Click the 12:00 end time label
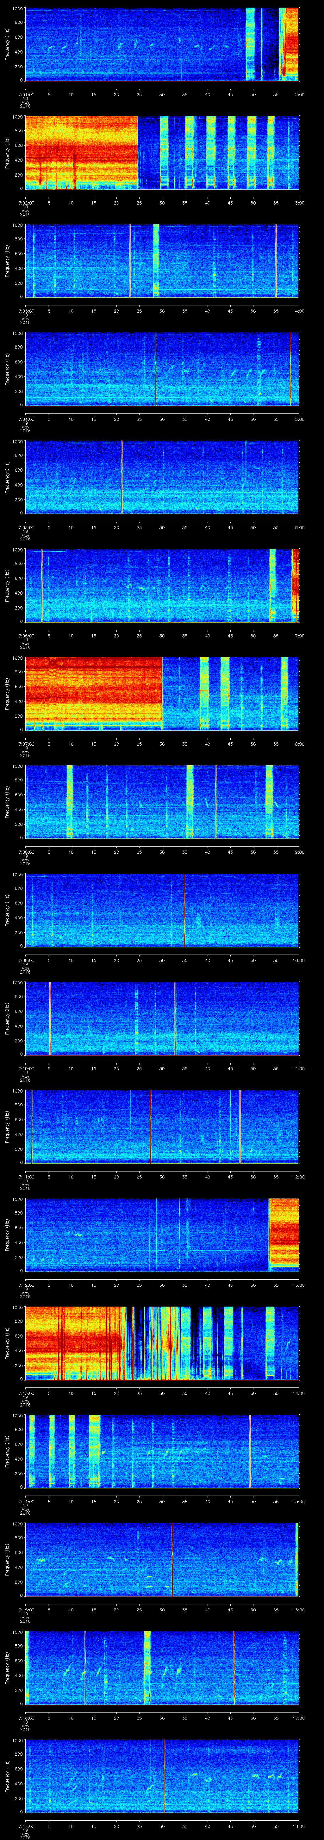 coord(298,1177)
